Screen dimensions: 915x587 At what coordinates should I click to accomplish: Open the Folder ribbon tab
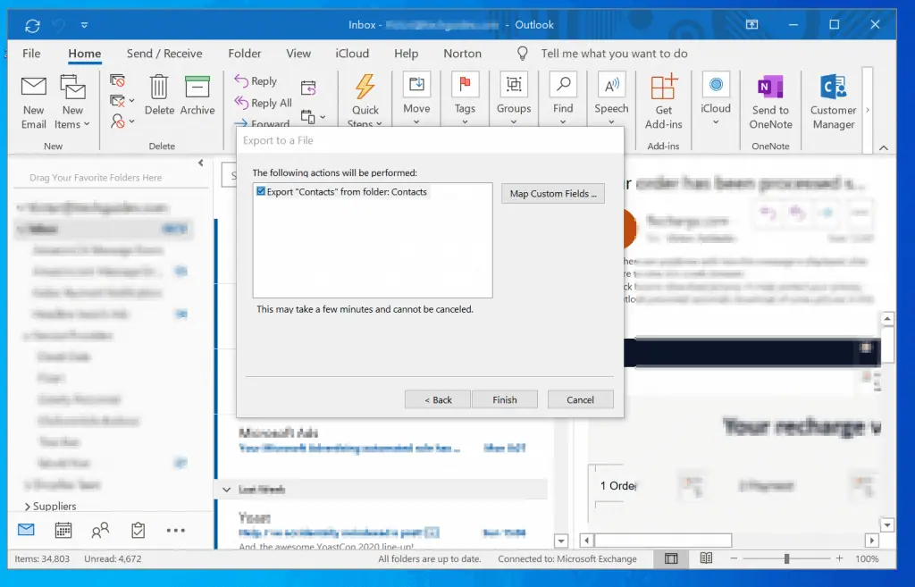(245, 53)
